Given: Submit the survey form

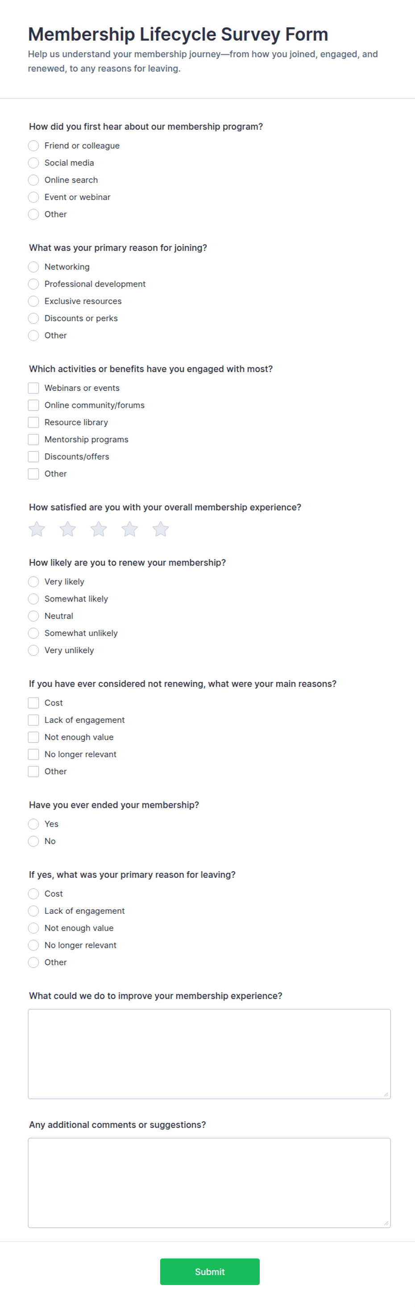Looking at the screenshot, I should coord(210,1271).
